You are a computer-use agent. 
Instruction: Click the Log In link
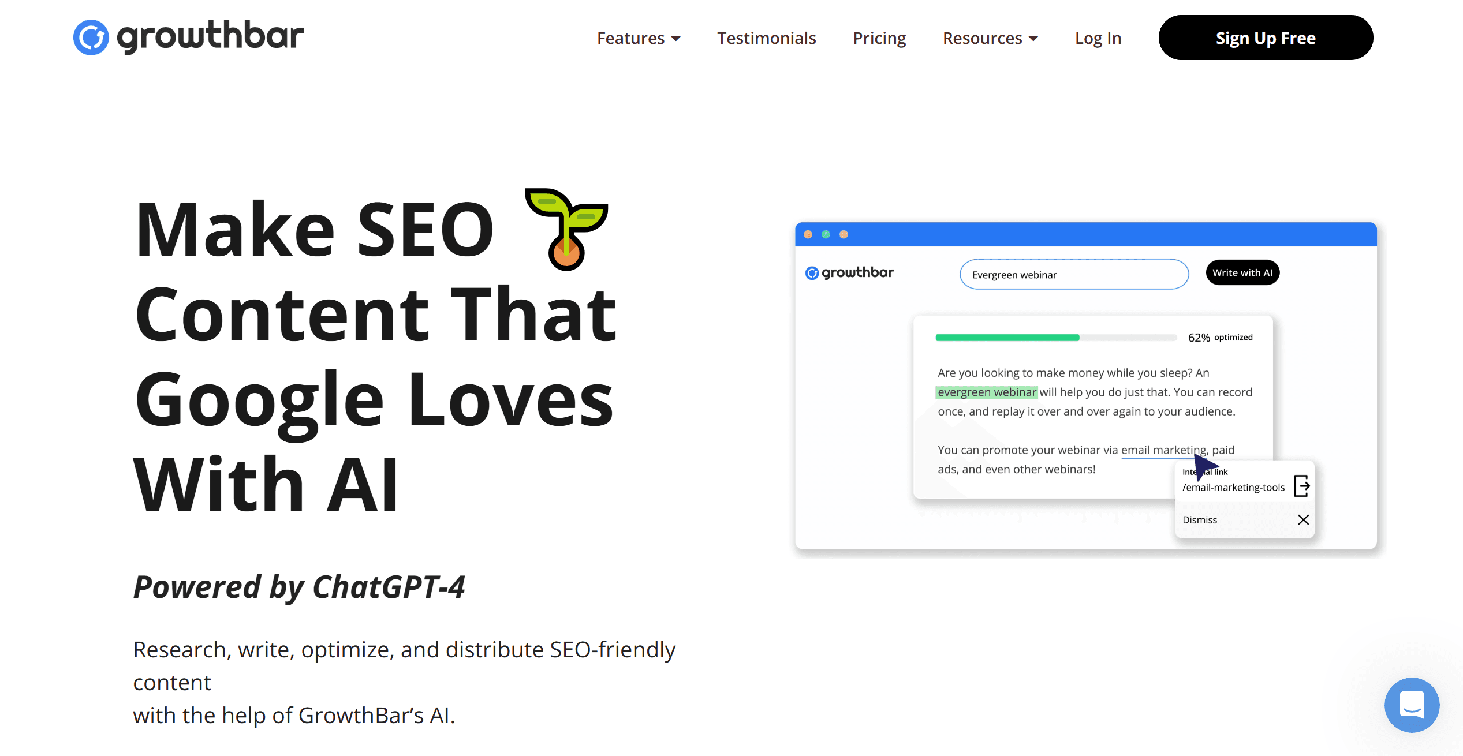coord(1098,38)
